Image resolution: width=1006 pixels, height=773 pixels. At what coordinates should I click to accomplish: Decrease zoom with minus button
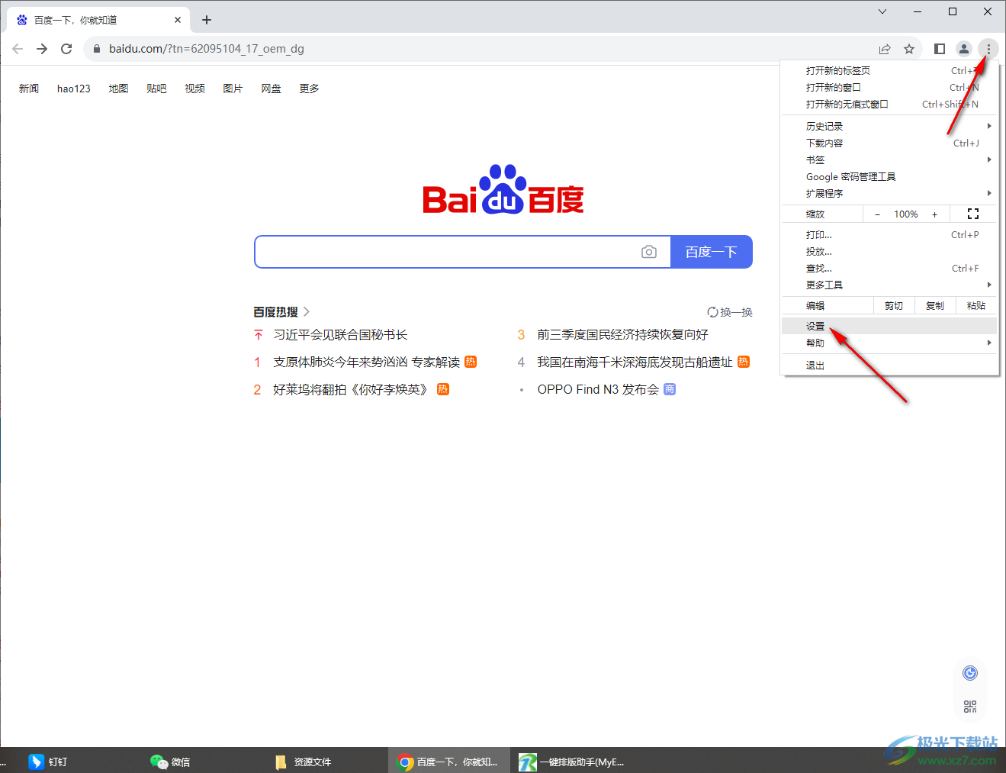877,214
